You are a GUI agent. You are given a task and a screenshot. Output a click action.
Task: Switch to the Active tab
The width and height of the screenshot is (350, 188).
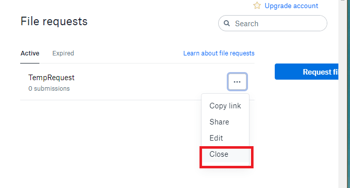coord(30,53)
